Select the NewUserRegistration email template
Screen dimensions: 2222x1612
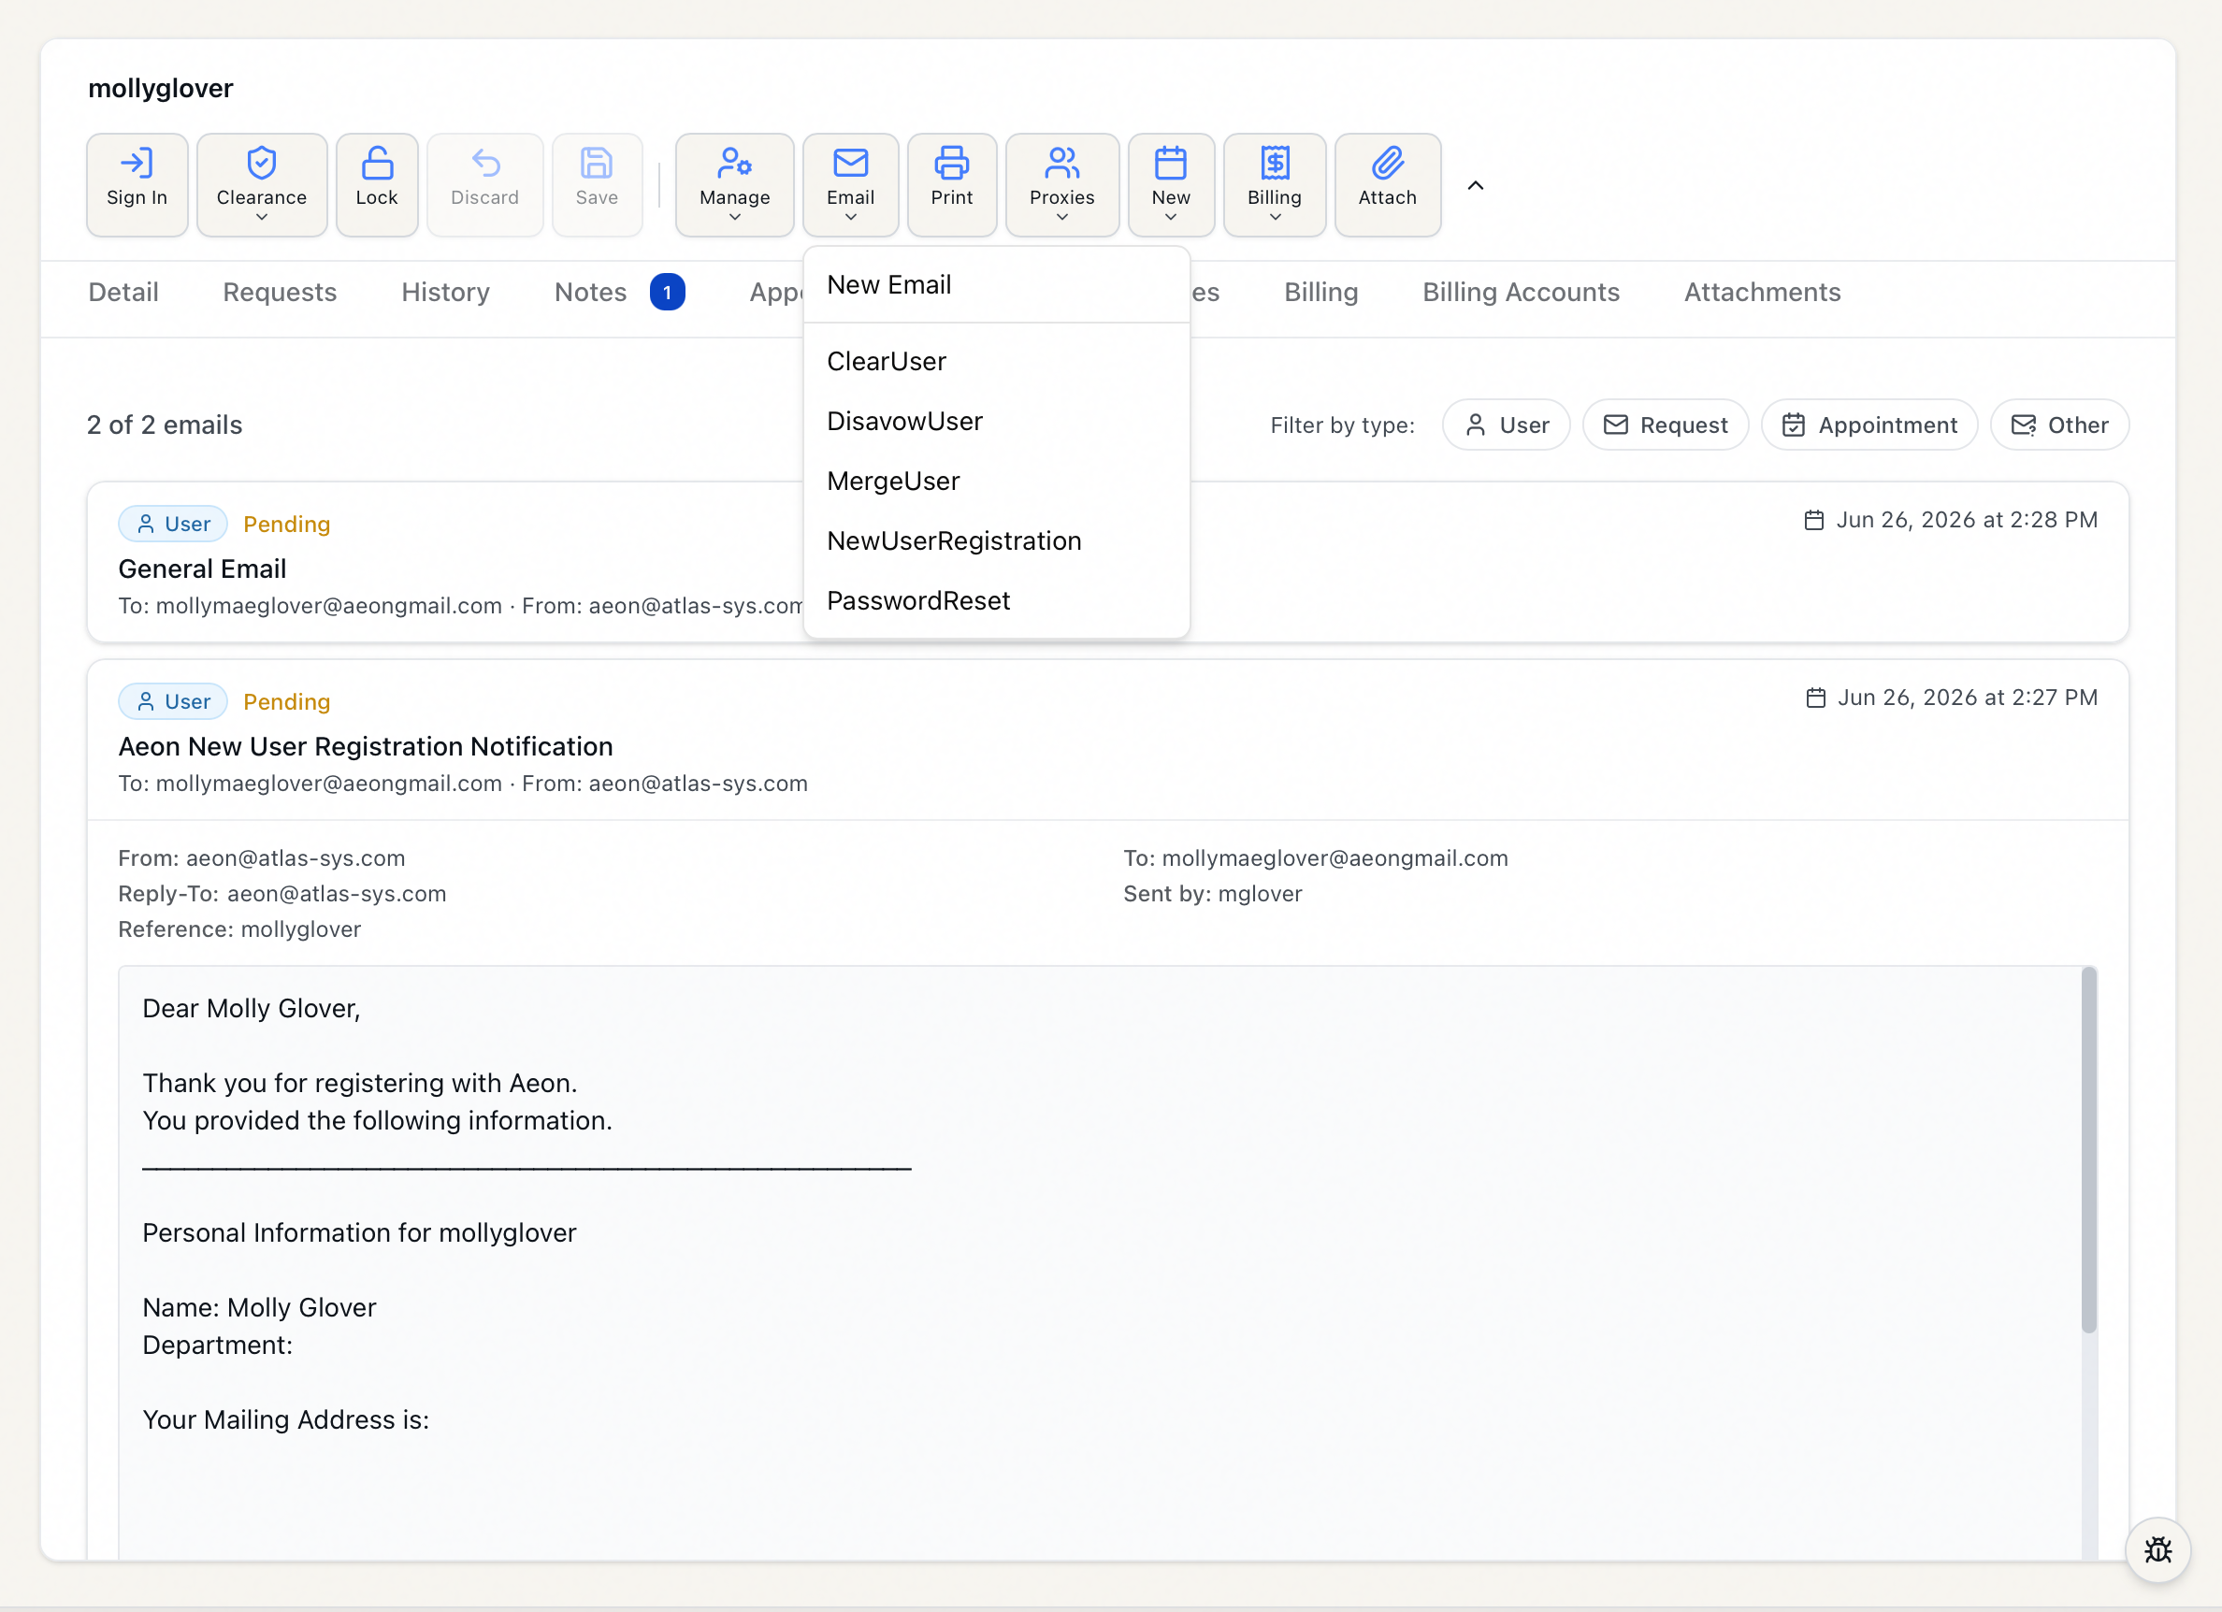[x=996, y=540]
